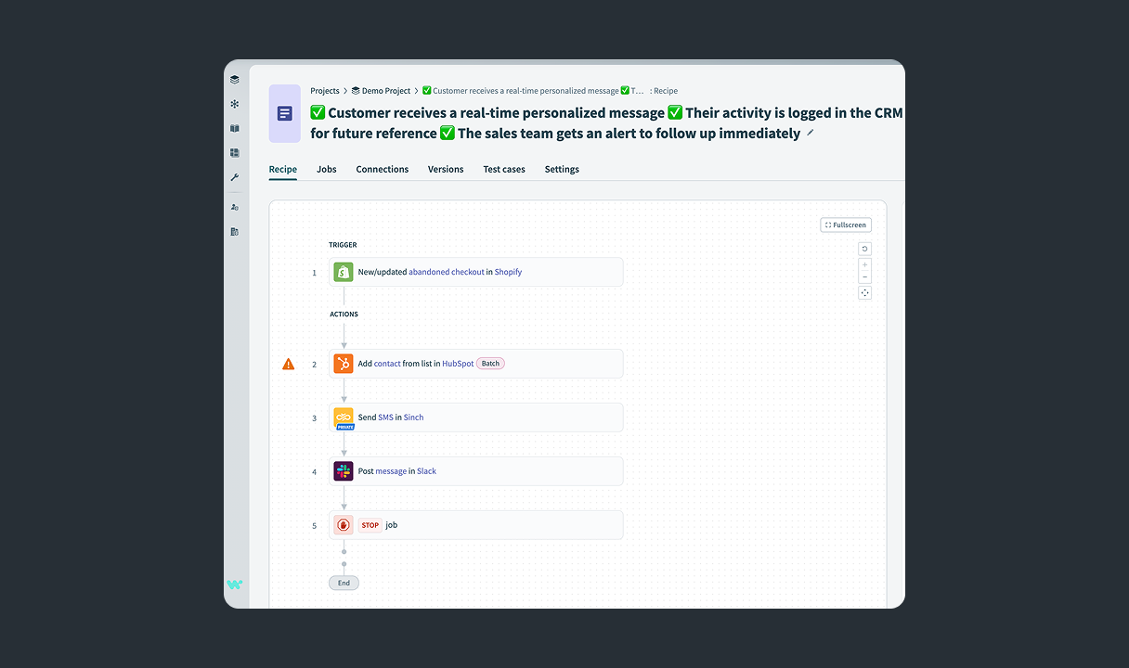
Task: Open the building workspace icon in sidebar
Action: [235, 231]
